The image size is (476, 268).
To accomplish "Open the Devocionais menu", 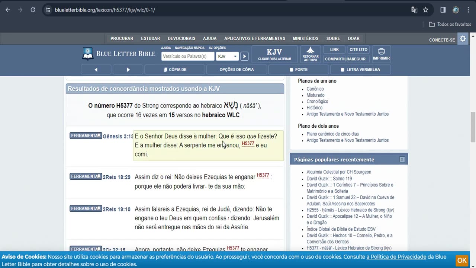I will (x=181, y=38).
